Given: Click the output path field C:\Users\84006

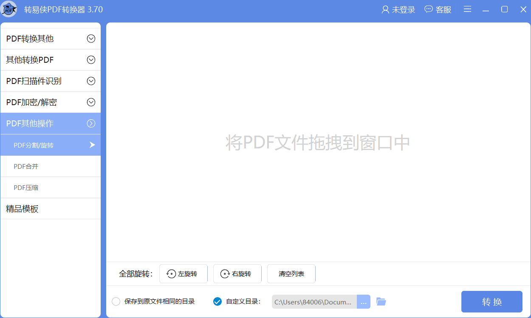Looking at the screenshot, I should point(314,302).
